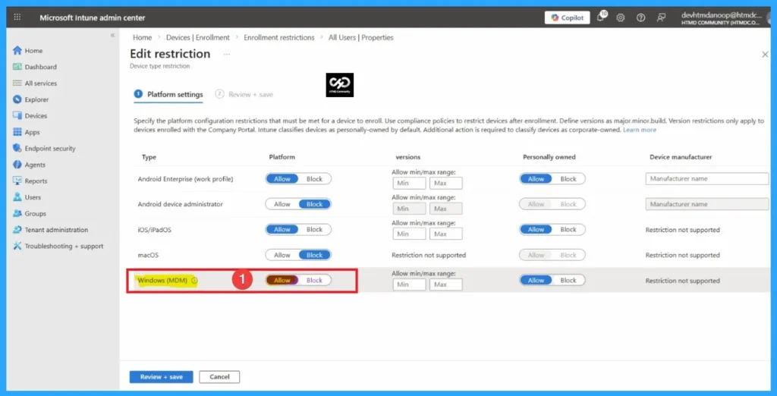Close the Edit restriction pane

pyautogui.click(x=765, y=55)
